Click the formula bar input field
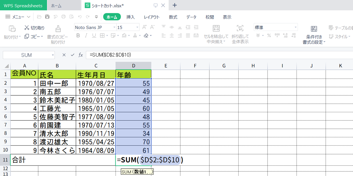This screenshot has width=353, height=176. point(219,55)
